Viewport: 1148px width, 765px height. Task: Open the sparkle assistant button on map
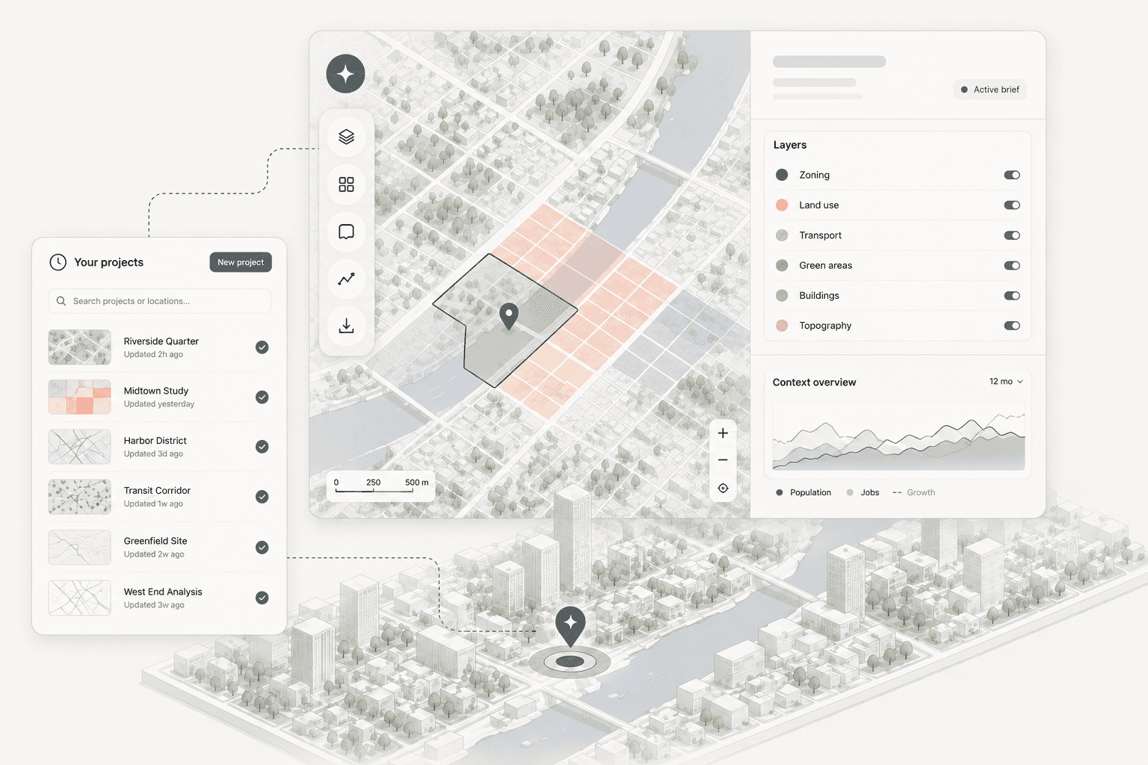point(345,74)
